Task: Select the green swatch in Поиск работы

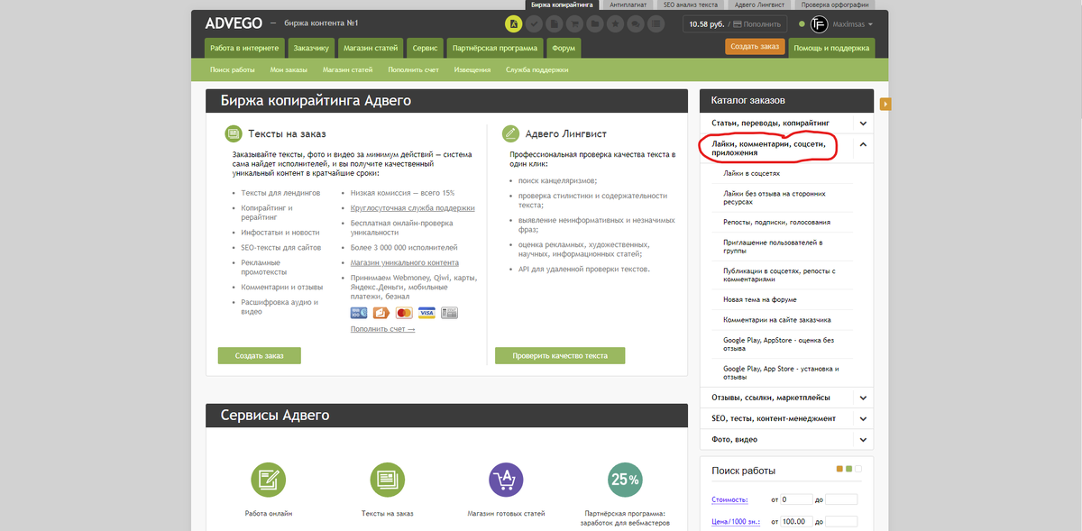Action: click(848, 469)
